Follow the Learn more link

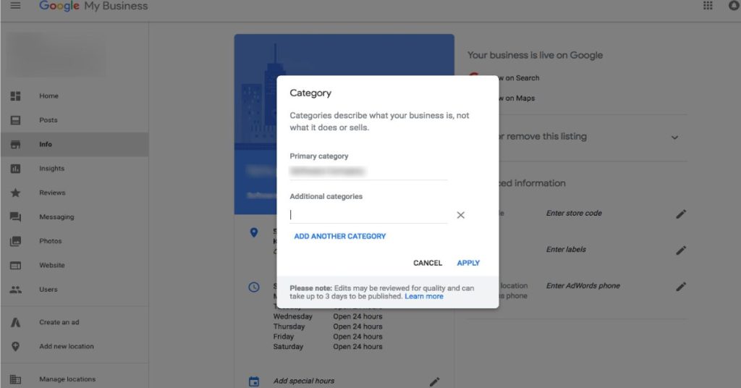424,296
